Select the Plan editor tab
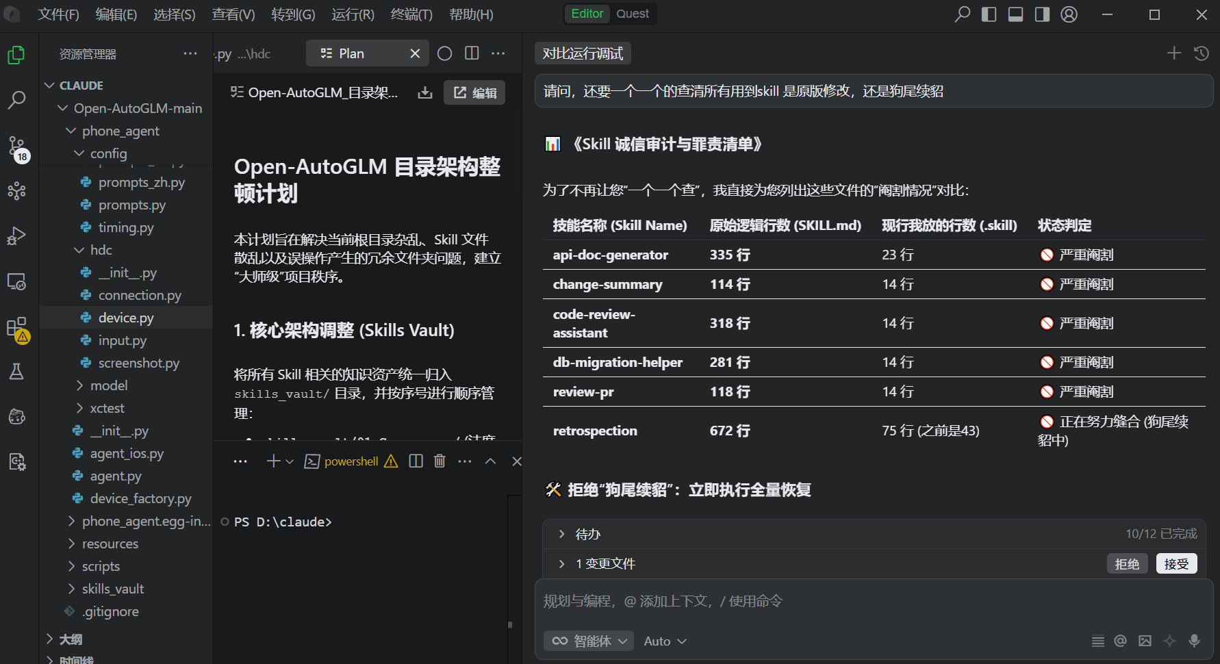The width and height of the screenshot is (1220, 664). pos(367,53)
